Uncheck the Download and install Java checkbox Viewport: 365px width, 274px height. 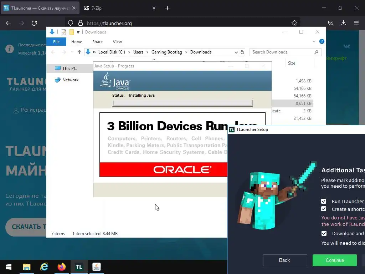[x=324, y=233]
